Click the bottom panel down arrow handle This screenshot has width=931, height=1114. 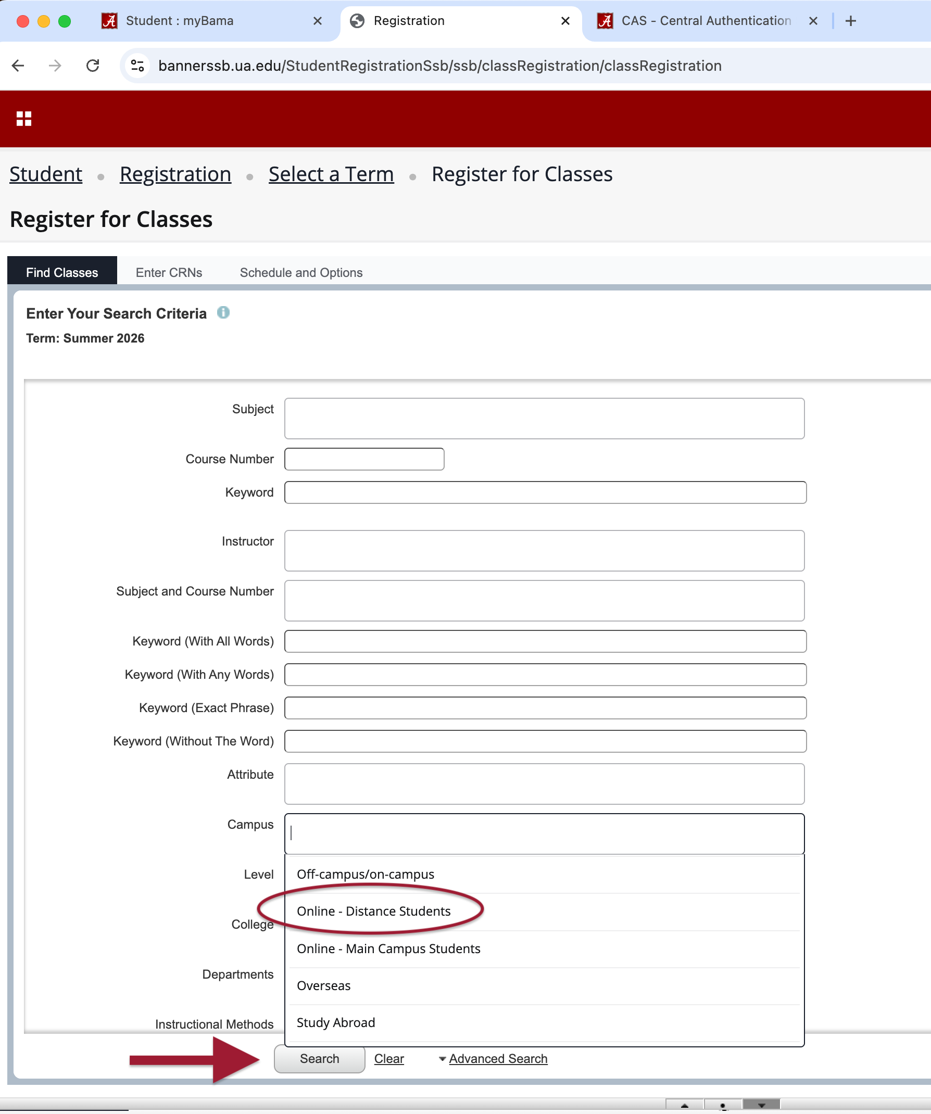tap(761, 1106)
